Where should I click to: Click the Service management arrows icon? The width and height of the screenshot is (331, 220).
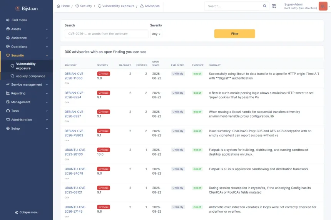8,84
